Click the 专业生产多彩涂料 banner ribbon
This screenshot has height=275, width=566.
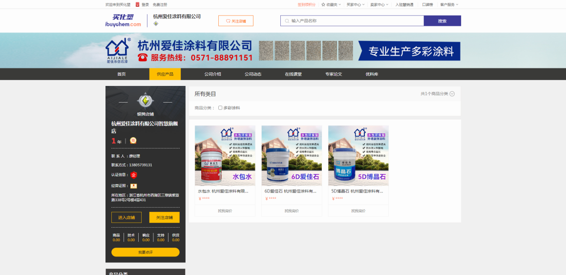409,51
